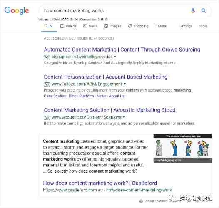
Task: Open the Videos search tab
Action: tap(68, 26)
